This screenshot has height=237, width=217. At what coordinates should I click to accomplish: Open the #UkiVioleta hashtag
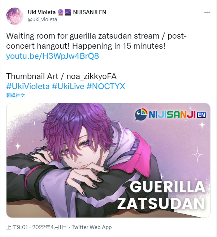[28, 87]
